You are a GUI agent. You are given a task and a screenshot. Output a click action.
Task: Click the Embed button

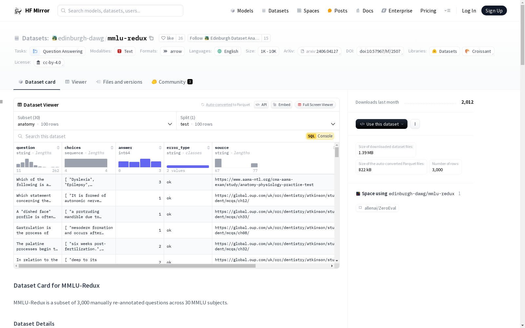(x=282, y=105)
